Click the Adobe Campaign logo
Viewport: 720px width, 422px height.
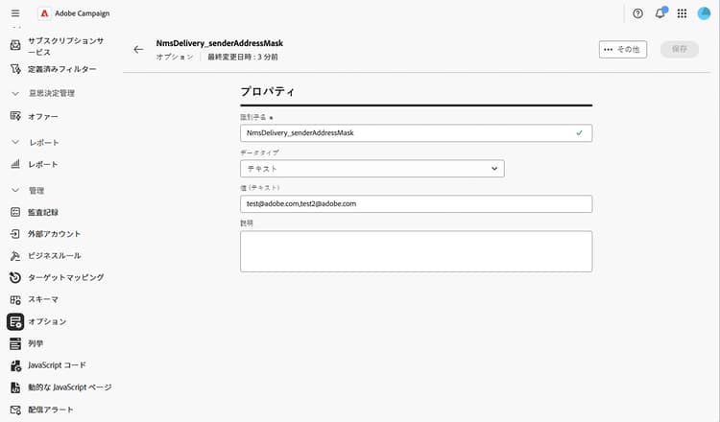click(x=44, y=13)
